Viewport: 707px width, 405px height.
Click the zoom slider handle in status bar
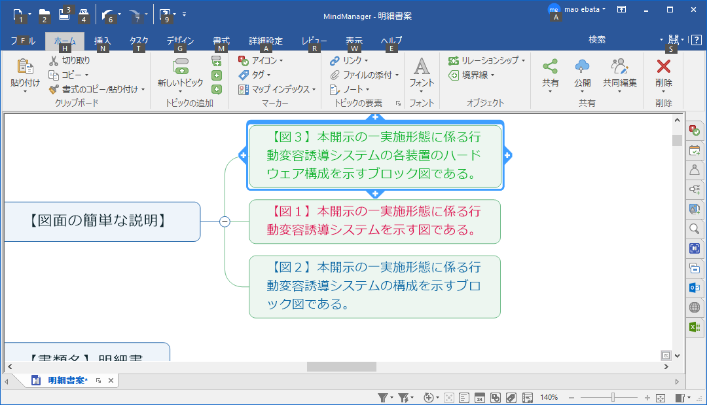click(613, 398)
